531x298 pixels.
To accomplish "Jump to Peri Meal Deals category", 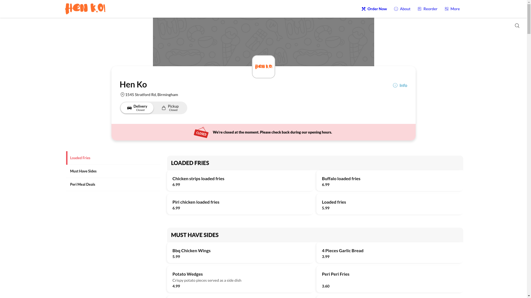I will [x=113, y=184].
